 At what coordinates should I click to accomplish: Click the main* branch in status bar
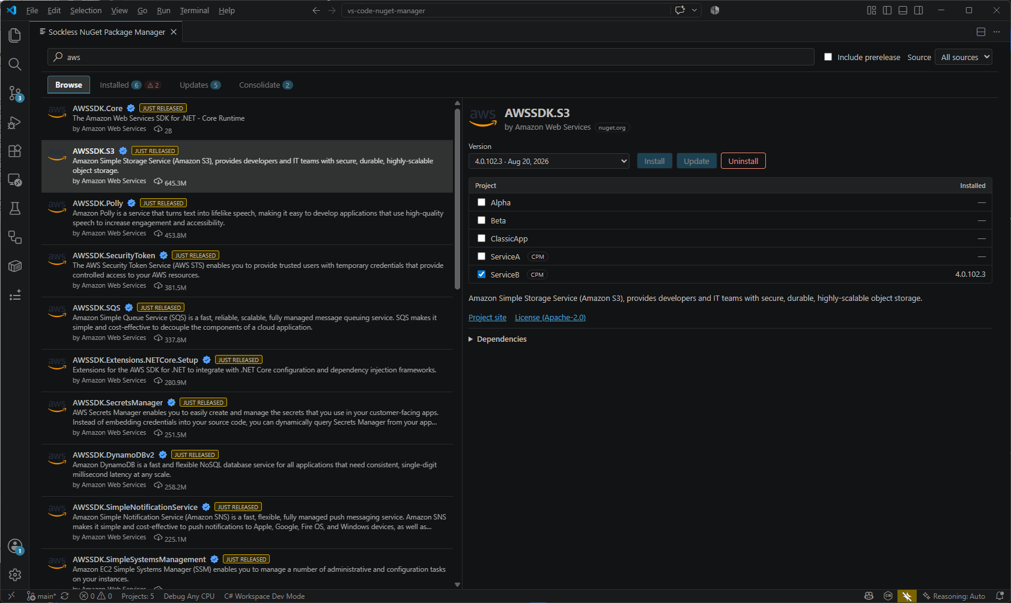click(41, 596)
